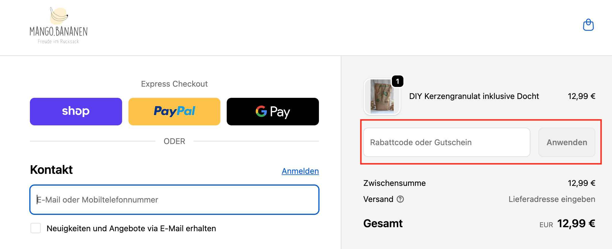Choose PayPal express checkout

click(174, 111)
